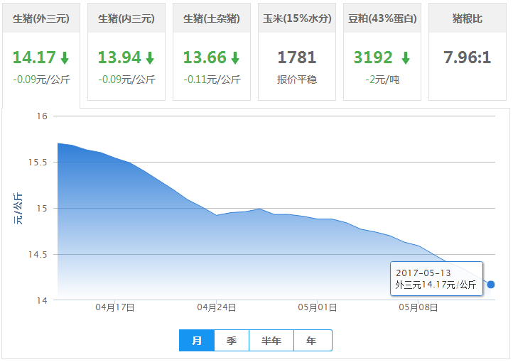
Task: Switch to the 生猪(内三元) tab
Action: click(126, 18)
